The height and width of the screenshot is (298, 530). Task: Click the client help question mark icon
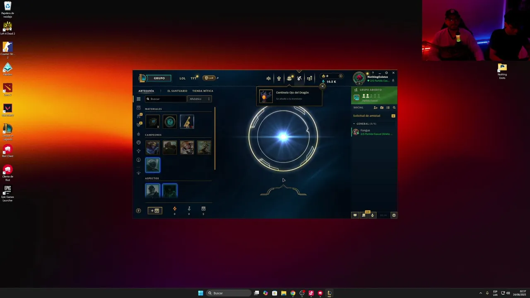[373, 73]
